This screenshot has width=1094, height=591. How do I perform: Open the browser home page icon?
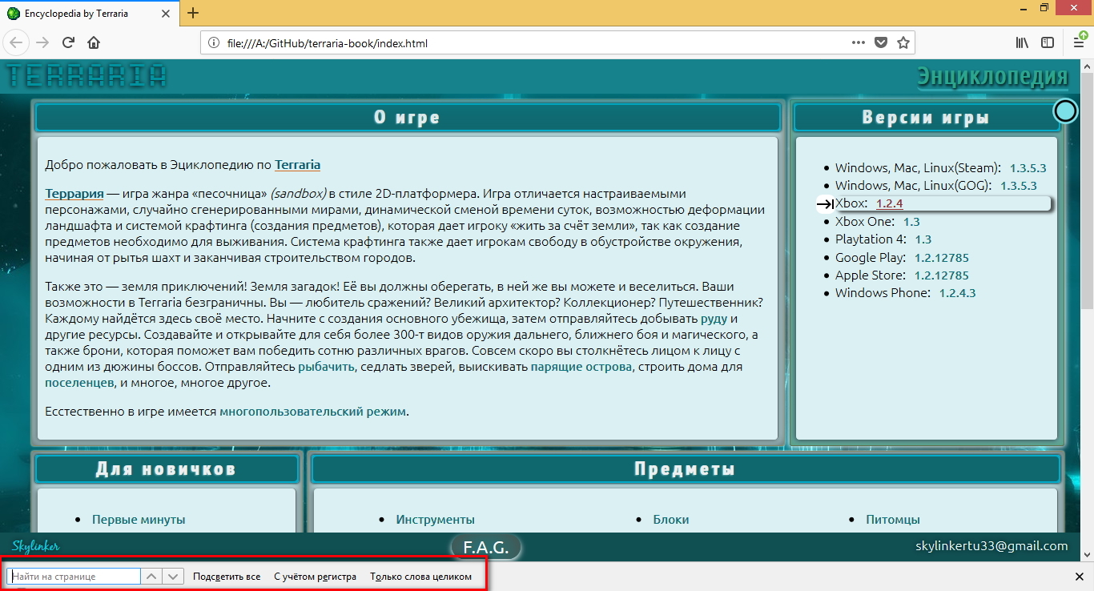point(94,42)
